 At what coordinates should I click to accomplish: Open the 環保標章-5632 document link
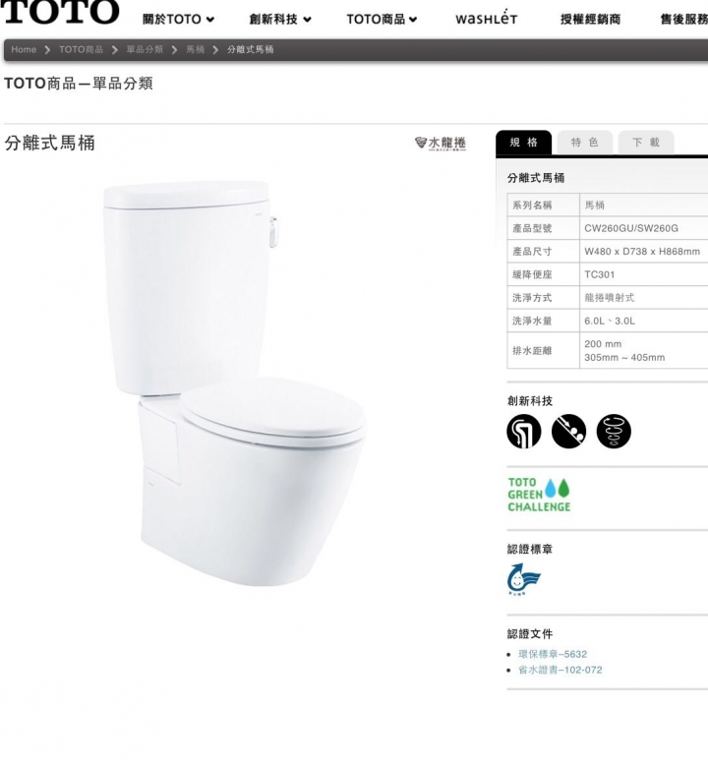553,654
